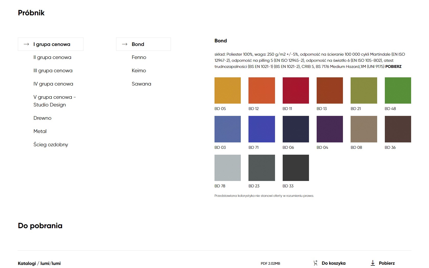
Task: Open the Drewno material group
Action: coord(42,118)
